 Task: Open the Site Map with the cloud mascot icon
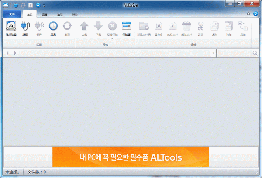click(11, 26)
